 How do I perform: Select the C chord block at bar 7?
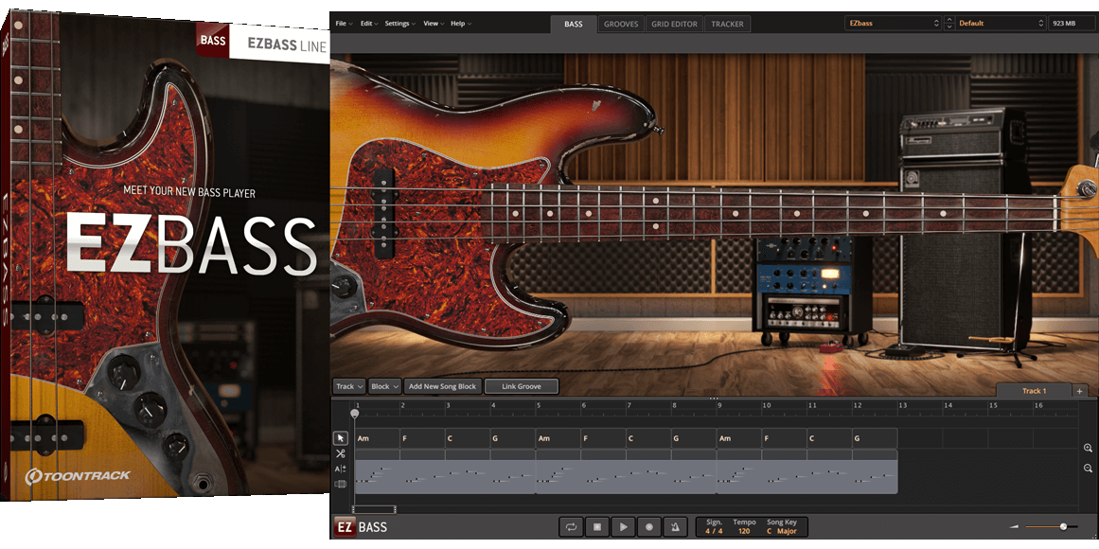(x=649, y=439)
